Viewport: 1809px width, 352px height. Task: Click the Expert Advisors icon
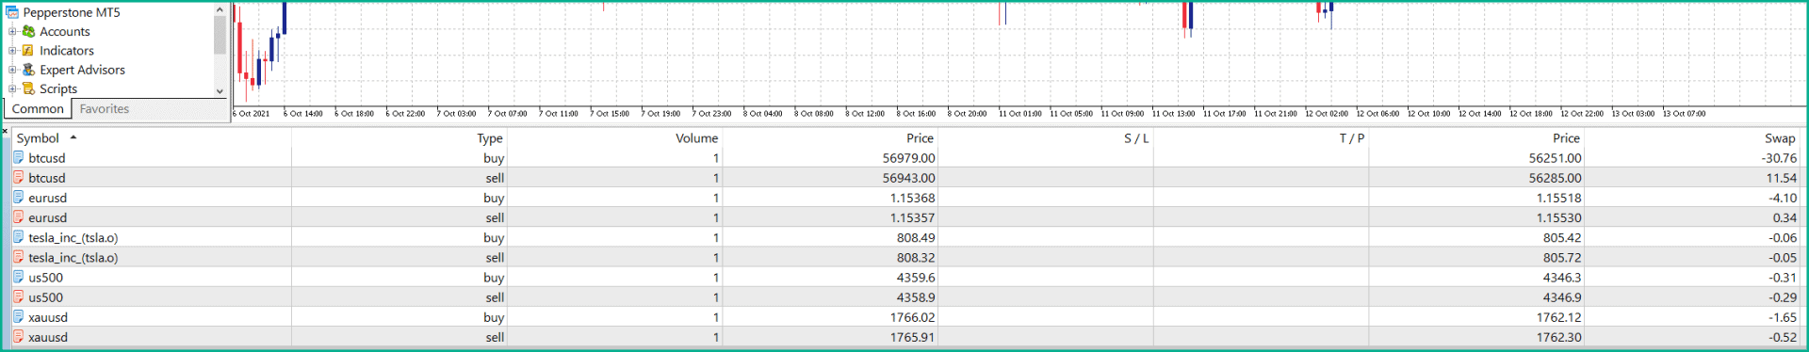click(28, 70)
